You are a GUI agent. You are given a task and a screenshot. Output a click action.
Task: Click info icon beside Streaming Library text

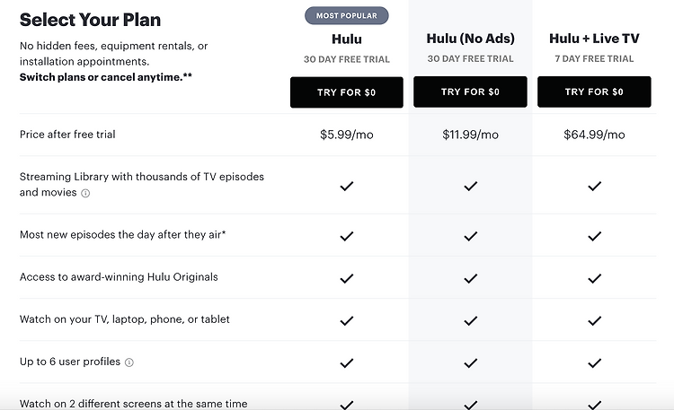point(85,193)
